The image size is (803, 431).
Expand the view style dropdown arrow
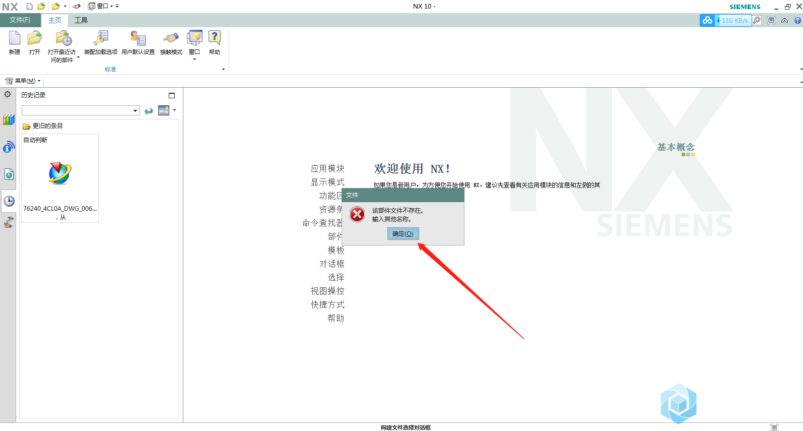(175, 110)
